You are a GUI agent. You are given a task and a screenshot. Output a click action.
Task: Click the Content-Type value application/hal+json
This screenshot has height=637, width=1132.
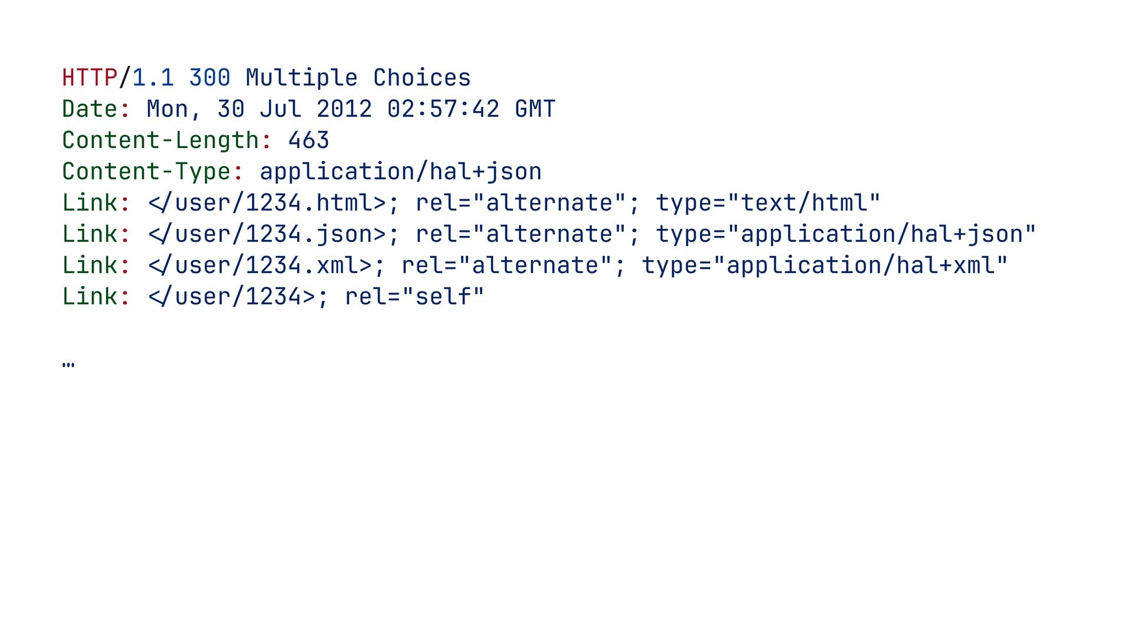[400, 172]
